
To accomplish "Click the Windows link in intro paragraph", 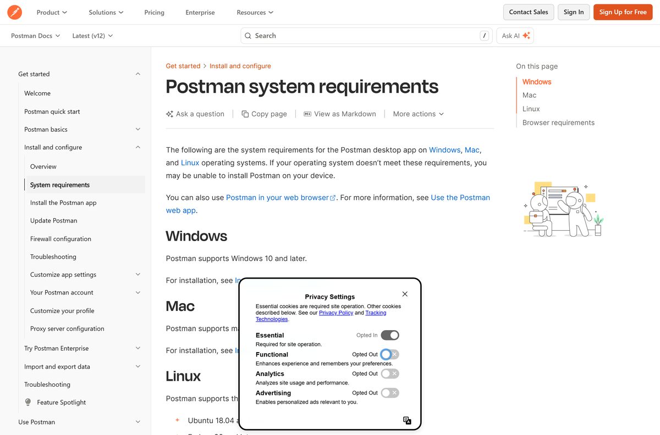I will coord(444,150).
